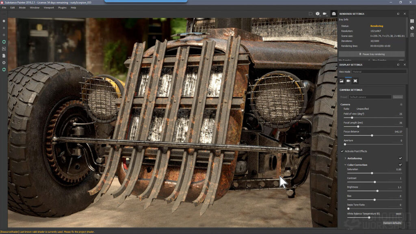Undock the Renderer Settings panel
Image resolution: width=416 pixels, height=234 pixels.
pos(398,13)
